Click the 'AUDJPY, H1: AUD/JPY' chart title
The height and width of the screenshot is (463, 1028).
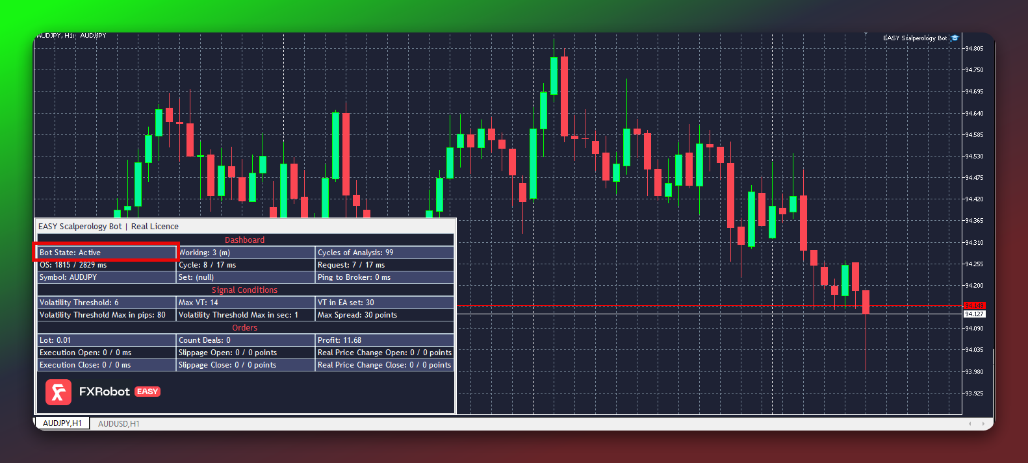71,36
